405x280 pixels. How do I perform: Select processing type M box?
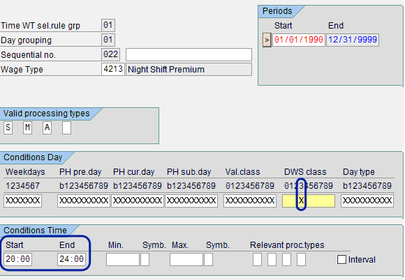click(27, 127)
